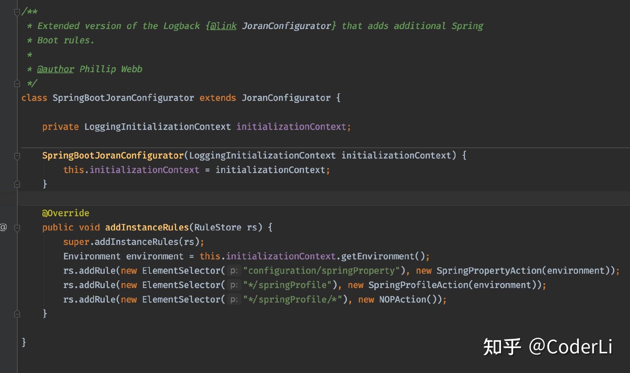Collapse the Javadoc comment using its fold arrow
This screenshot has width=630, height=373.
(17, 11)
